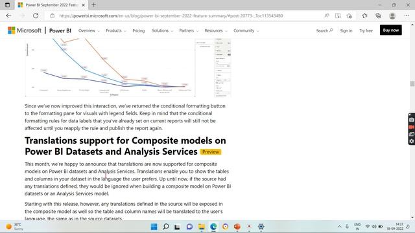Click the Buy now button

coord(390,30)
